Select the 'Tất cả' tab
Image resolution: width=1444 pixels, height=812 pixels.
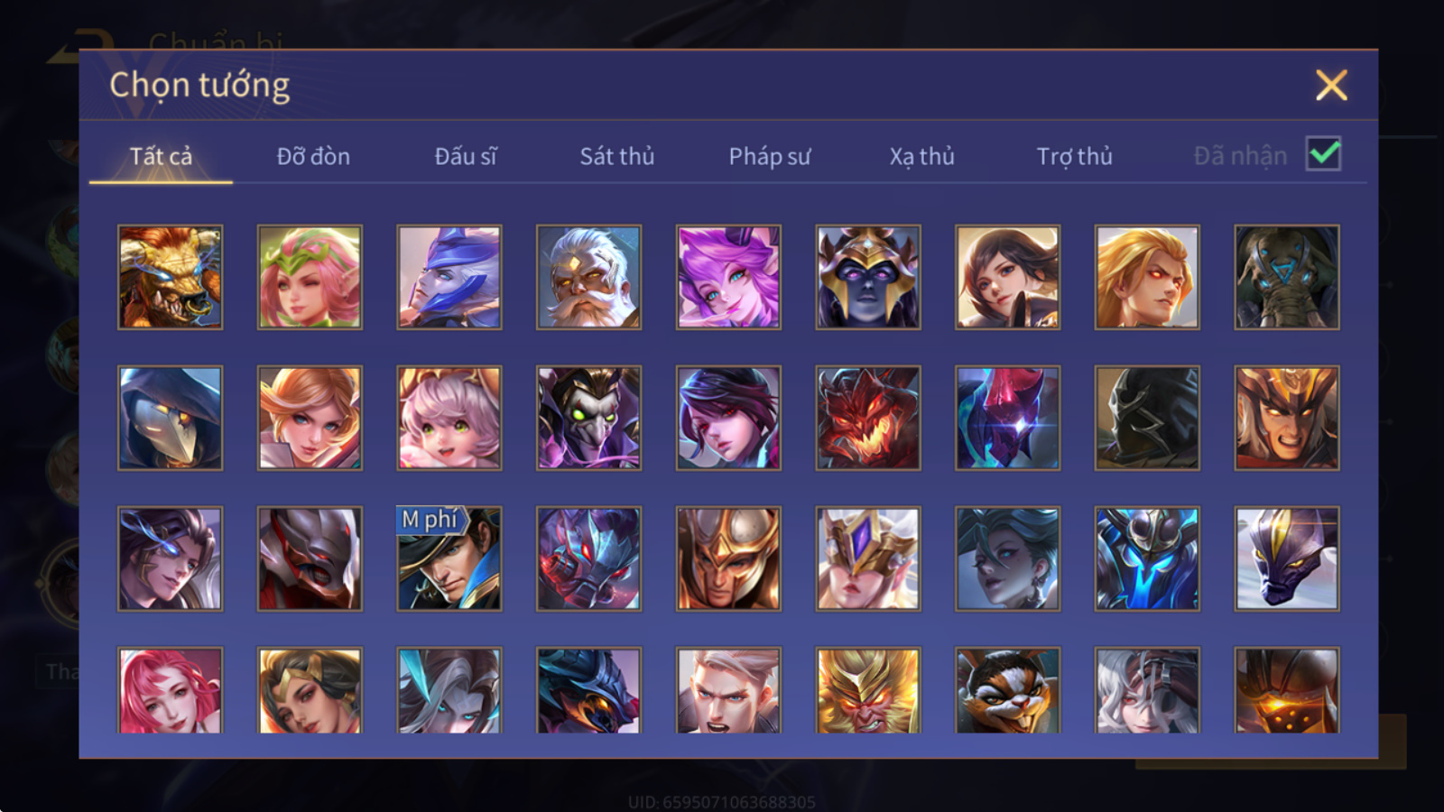[161, 156]
